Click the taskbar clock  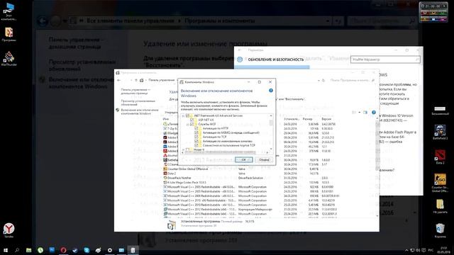(x=443, y=250)
